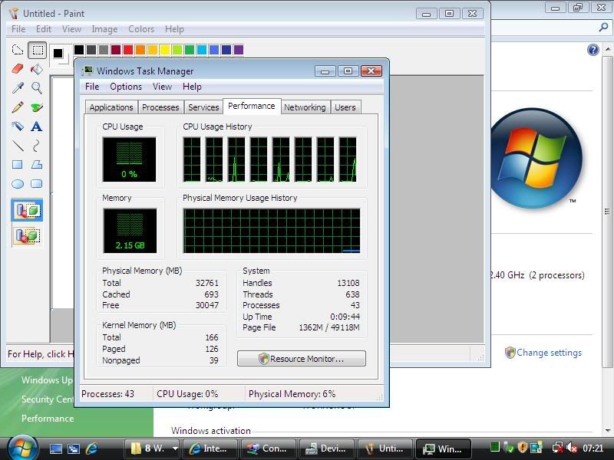Image resolution: width=614 pixels, height=460 pixels.
Task: Open the Performance link in the green sidebar
Action: (x=48, y=419)
